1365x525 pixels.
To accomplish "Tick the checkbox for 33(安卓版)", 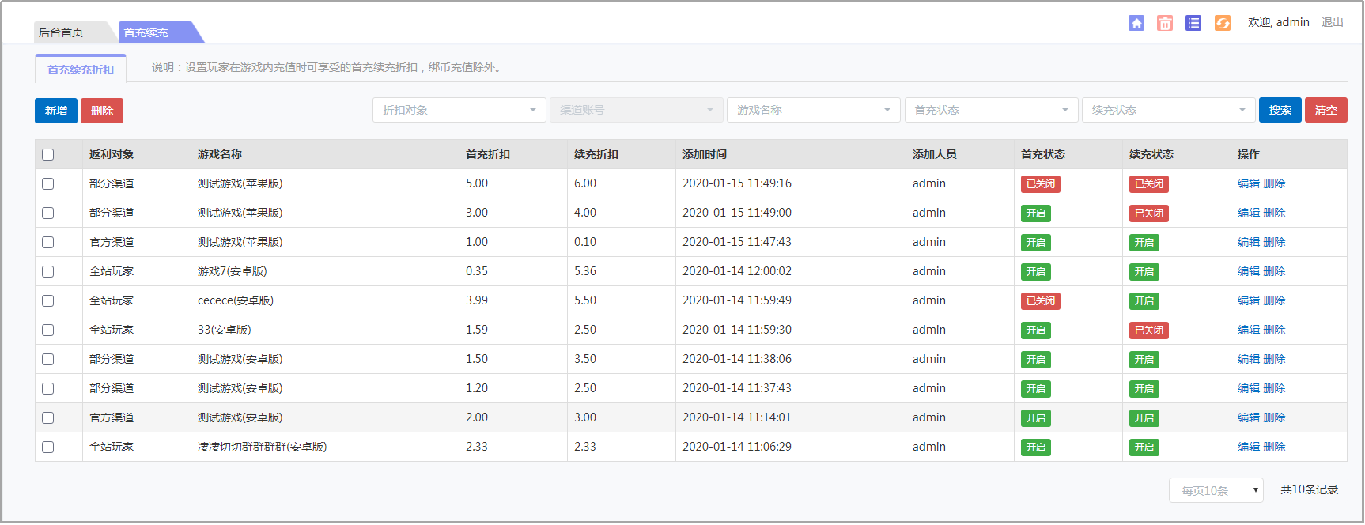I will (x=48, y=330).
